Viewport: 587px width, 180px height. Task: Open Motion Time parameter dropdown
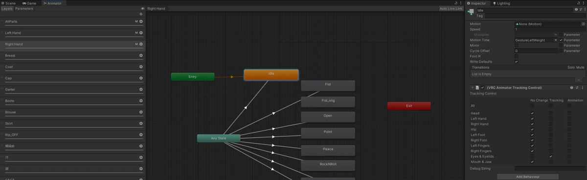tap(536, 40)
